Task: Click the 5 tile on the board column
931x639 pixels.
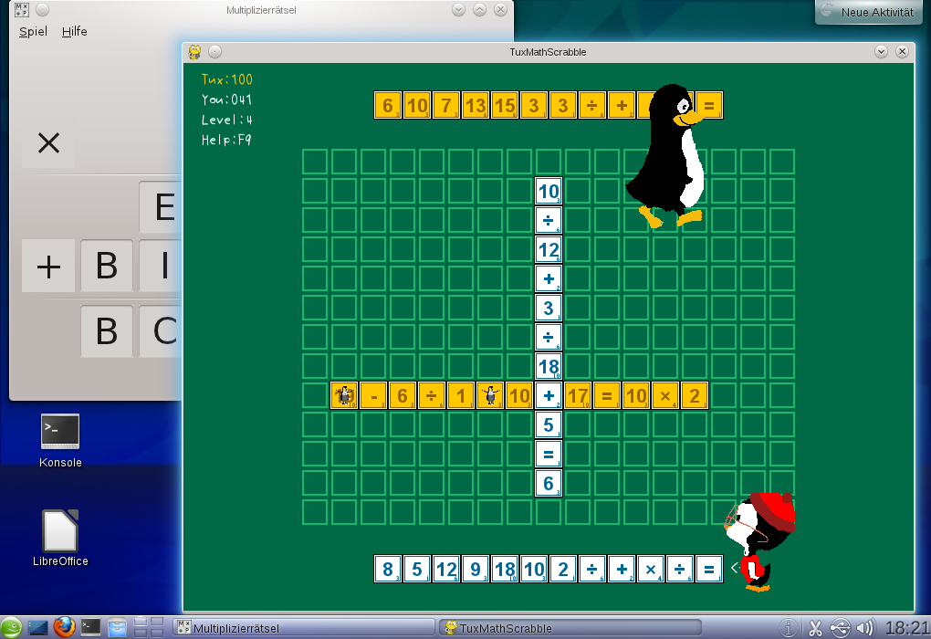Action: [549, 424]
